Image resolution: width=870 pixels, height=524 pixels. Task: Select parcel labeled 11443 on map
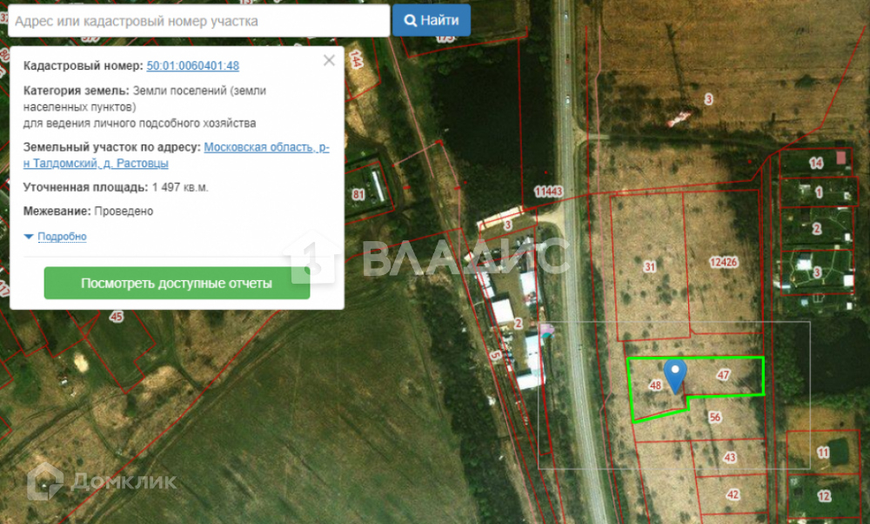coord(547,191)
